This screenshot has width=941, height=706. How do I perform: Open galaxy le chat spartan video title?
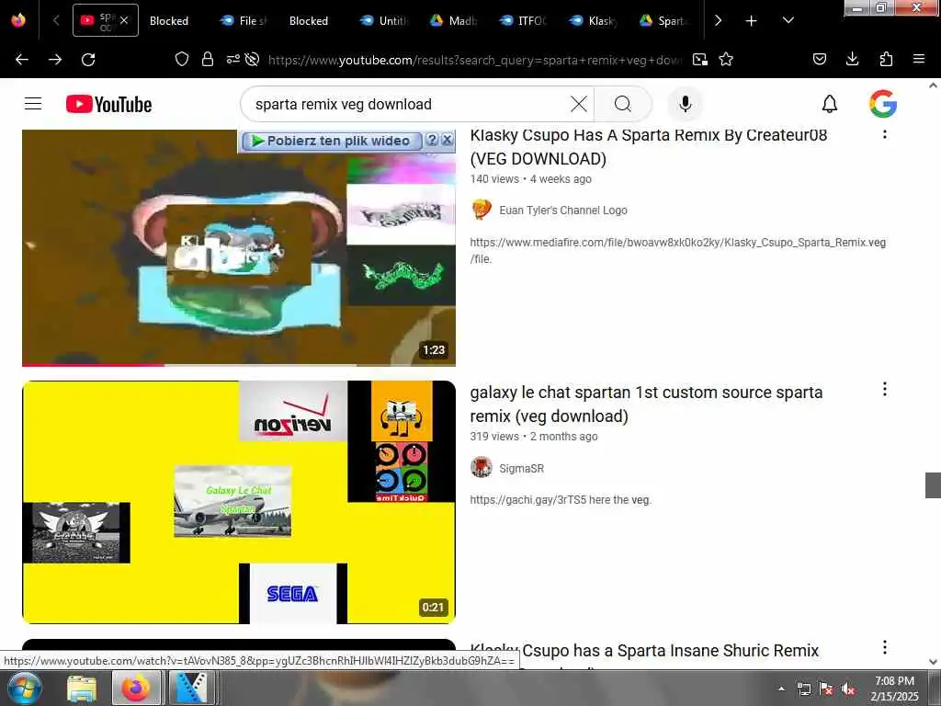646,404
